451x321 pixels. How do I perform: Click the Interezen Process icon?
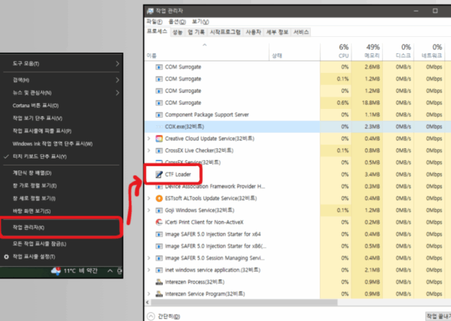(159, 282)
